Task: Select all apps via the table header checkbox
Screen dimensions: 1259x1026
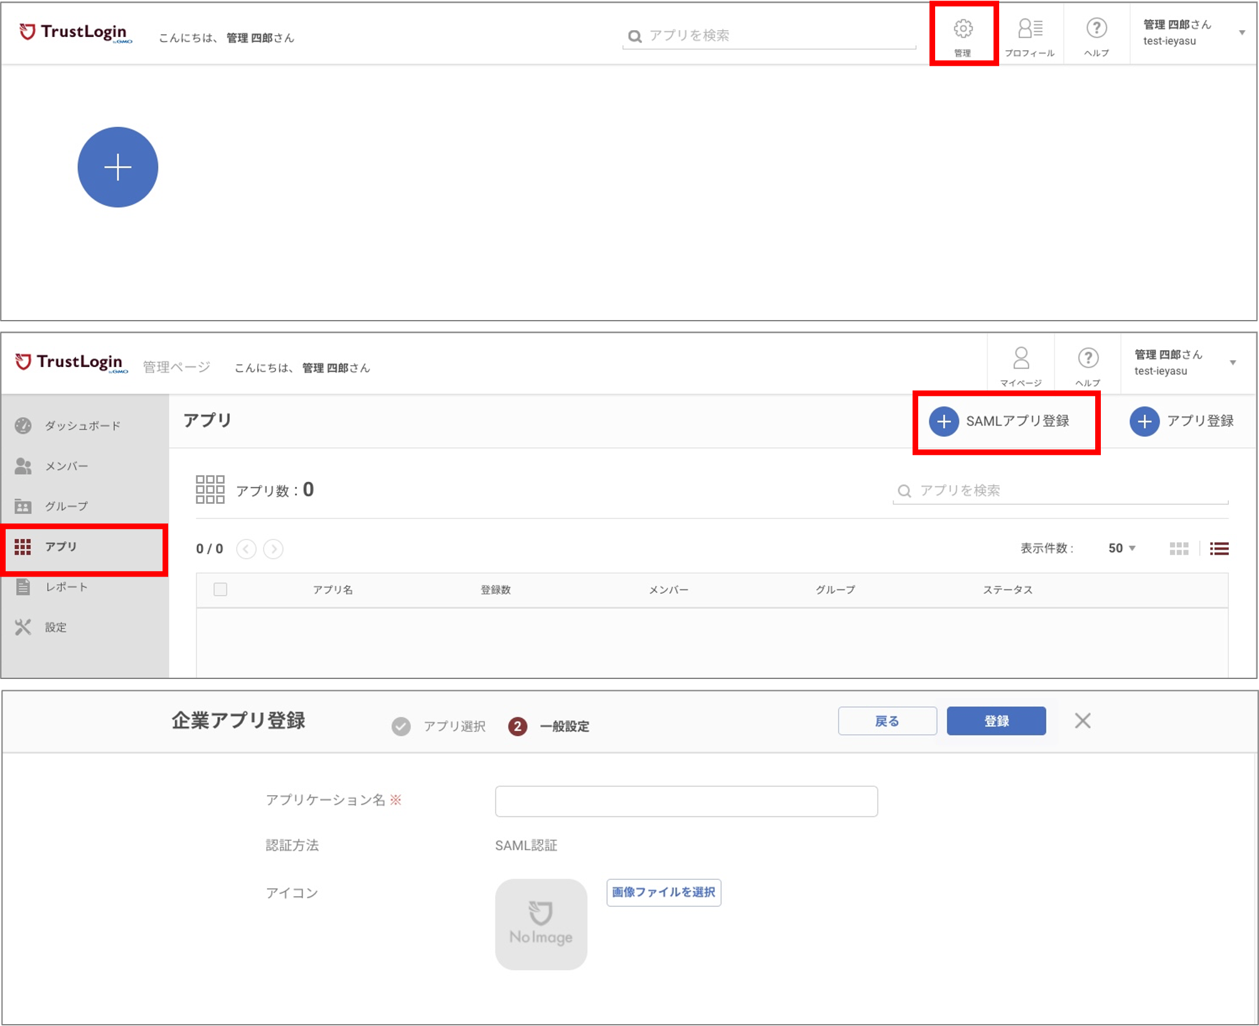Action: [220, 590]
